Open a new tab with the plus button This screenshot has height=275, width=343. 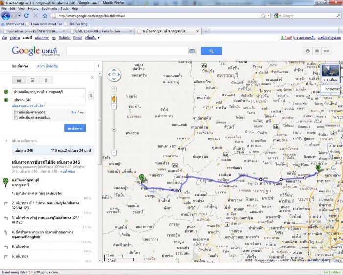click(206, 31)
